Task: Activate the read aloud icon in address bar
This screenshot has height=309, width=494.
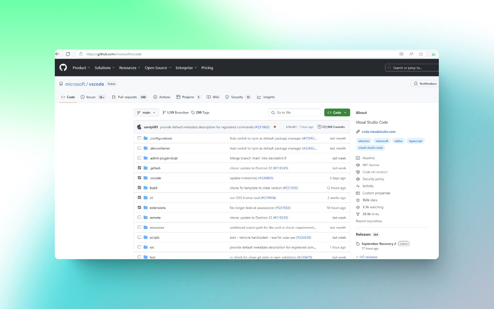Action: [411, 54]
